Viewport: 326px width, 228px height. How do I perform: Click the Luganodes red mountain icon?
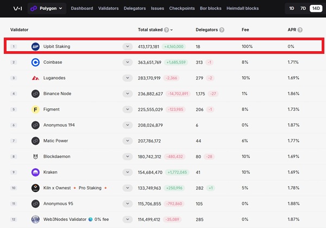coord(35,78)
